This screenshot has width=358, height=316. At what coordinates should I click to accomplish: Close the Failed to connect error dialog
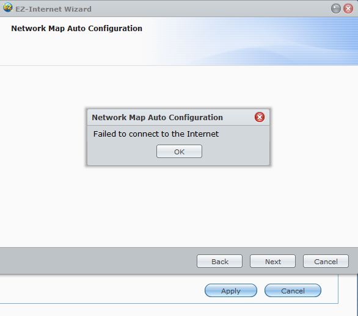point(260,117)
